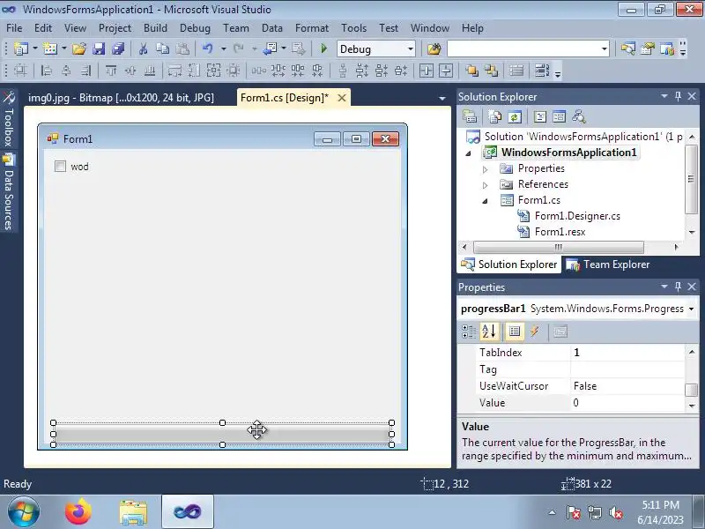Open the progressBar1 object selector dropdown
Screen dimensions: 705x529
[691, 309]
